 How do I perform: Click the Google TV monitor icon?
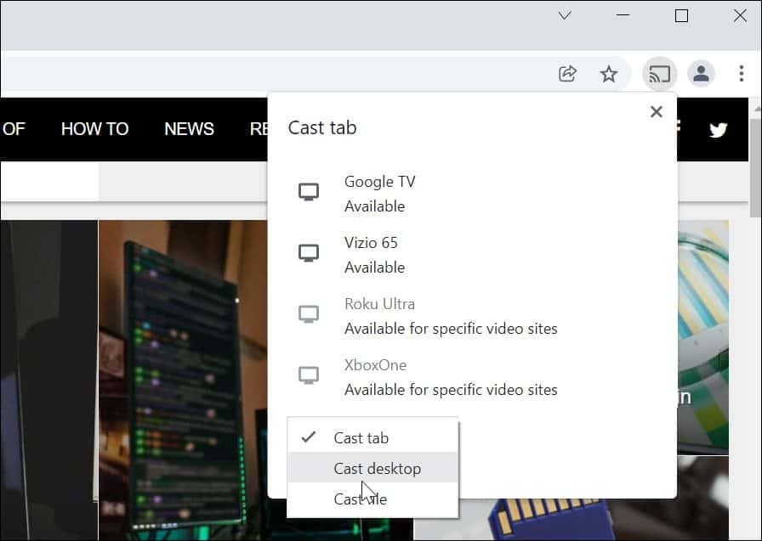tap(309, 192)
